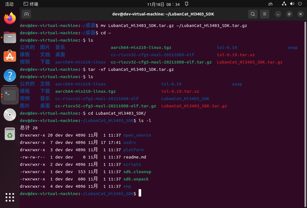
Task: Click the volume speaker icon to adjust sound
Action: coord(292,4)
